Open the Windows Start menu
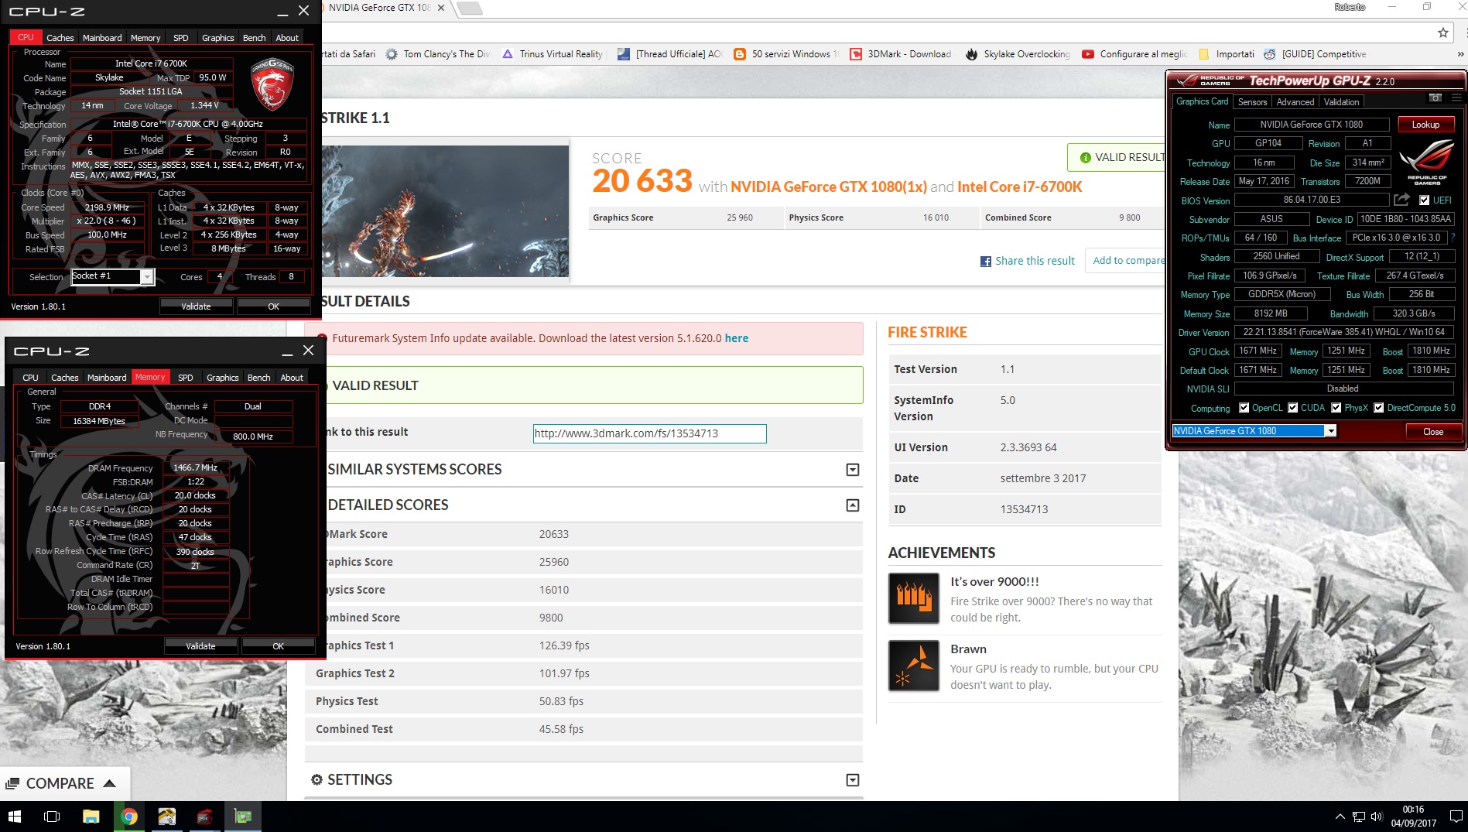 coord(14,817)
